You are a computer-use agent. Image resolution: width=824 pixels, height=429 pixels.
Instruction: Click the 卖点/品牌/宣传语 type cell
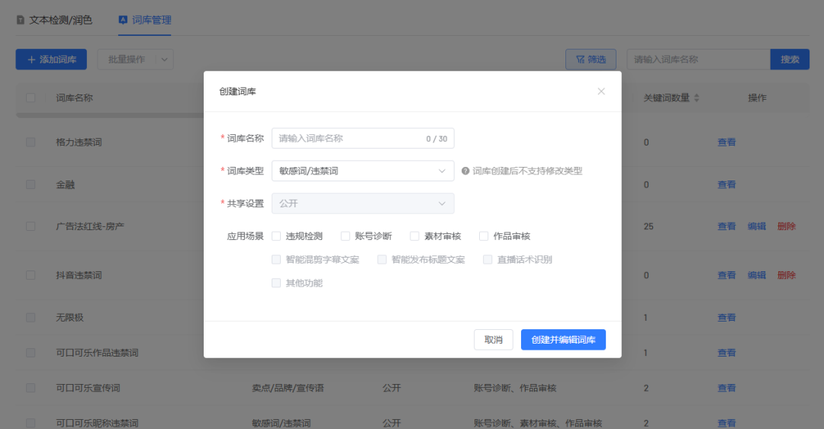point(288,388)
